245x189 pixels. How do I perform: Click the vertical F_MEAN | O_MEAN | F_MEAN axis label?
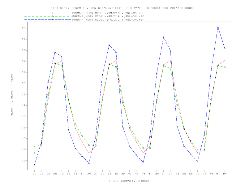coord(12,97)
